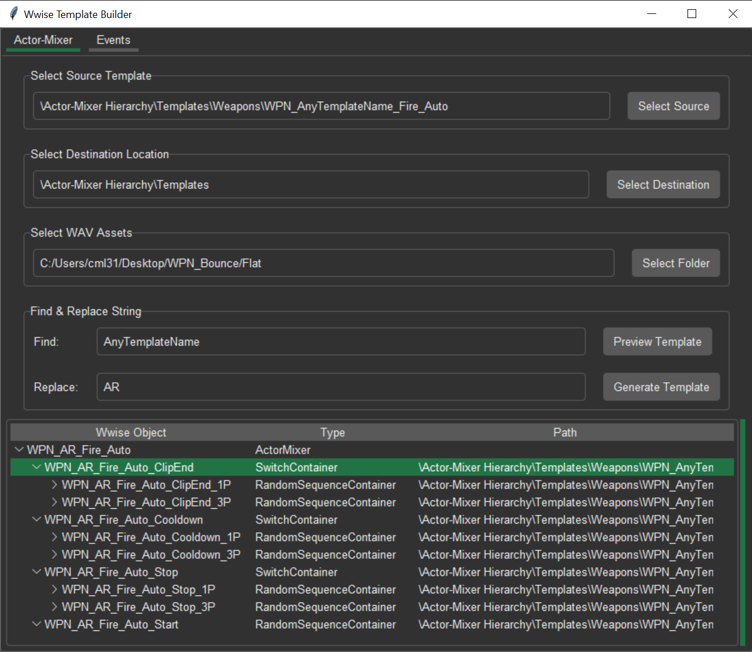Image resolution: width=752 pixels, height=652 pixels.
Task: Select the WPN_AR_Fire_Auto_Cooldown_1P row
Action: 372,537
